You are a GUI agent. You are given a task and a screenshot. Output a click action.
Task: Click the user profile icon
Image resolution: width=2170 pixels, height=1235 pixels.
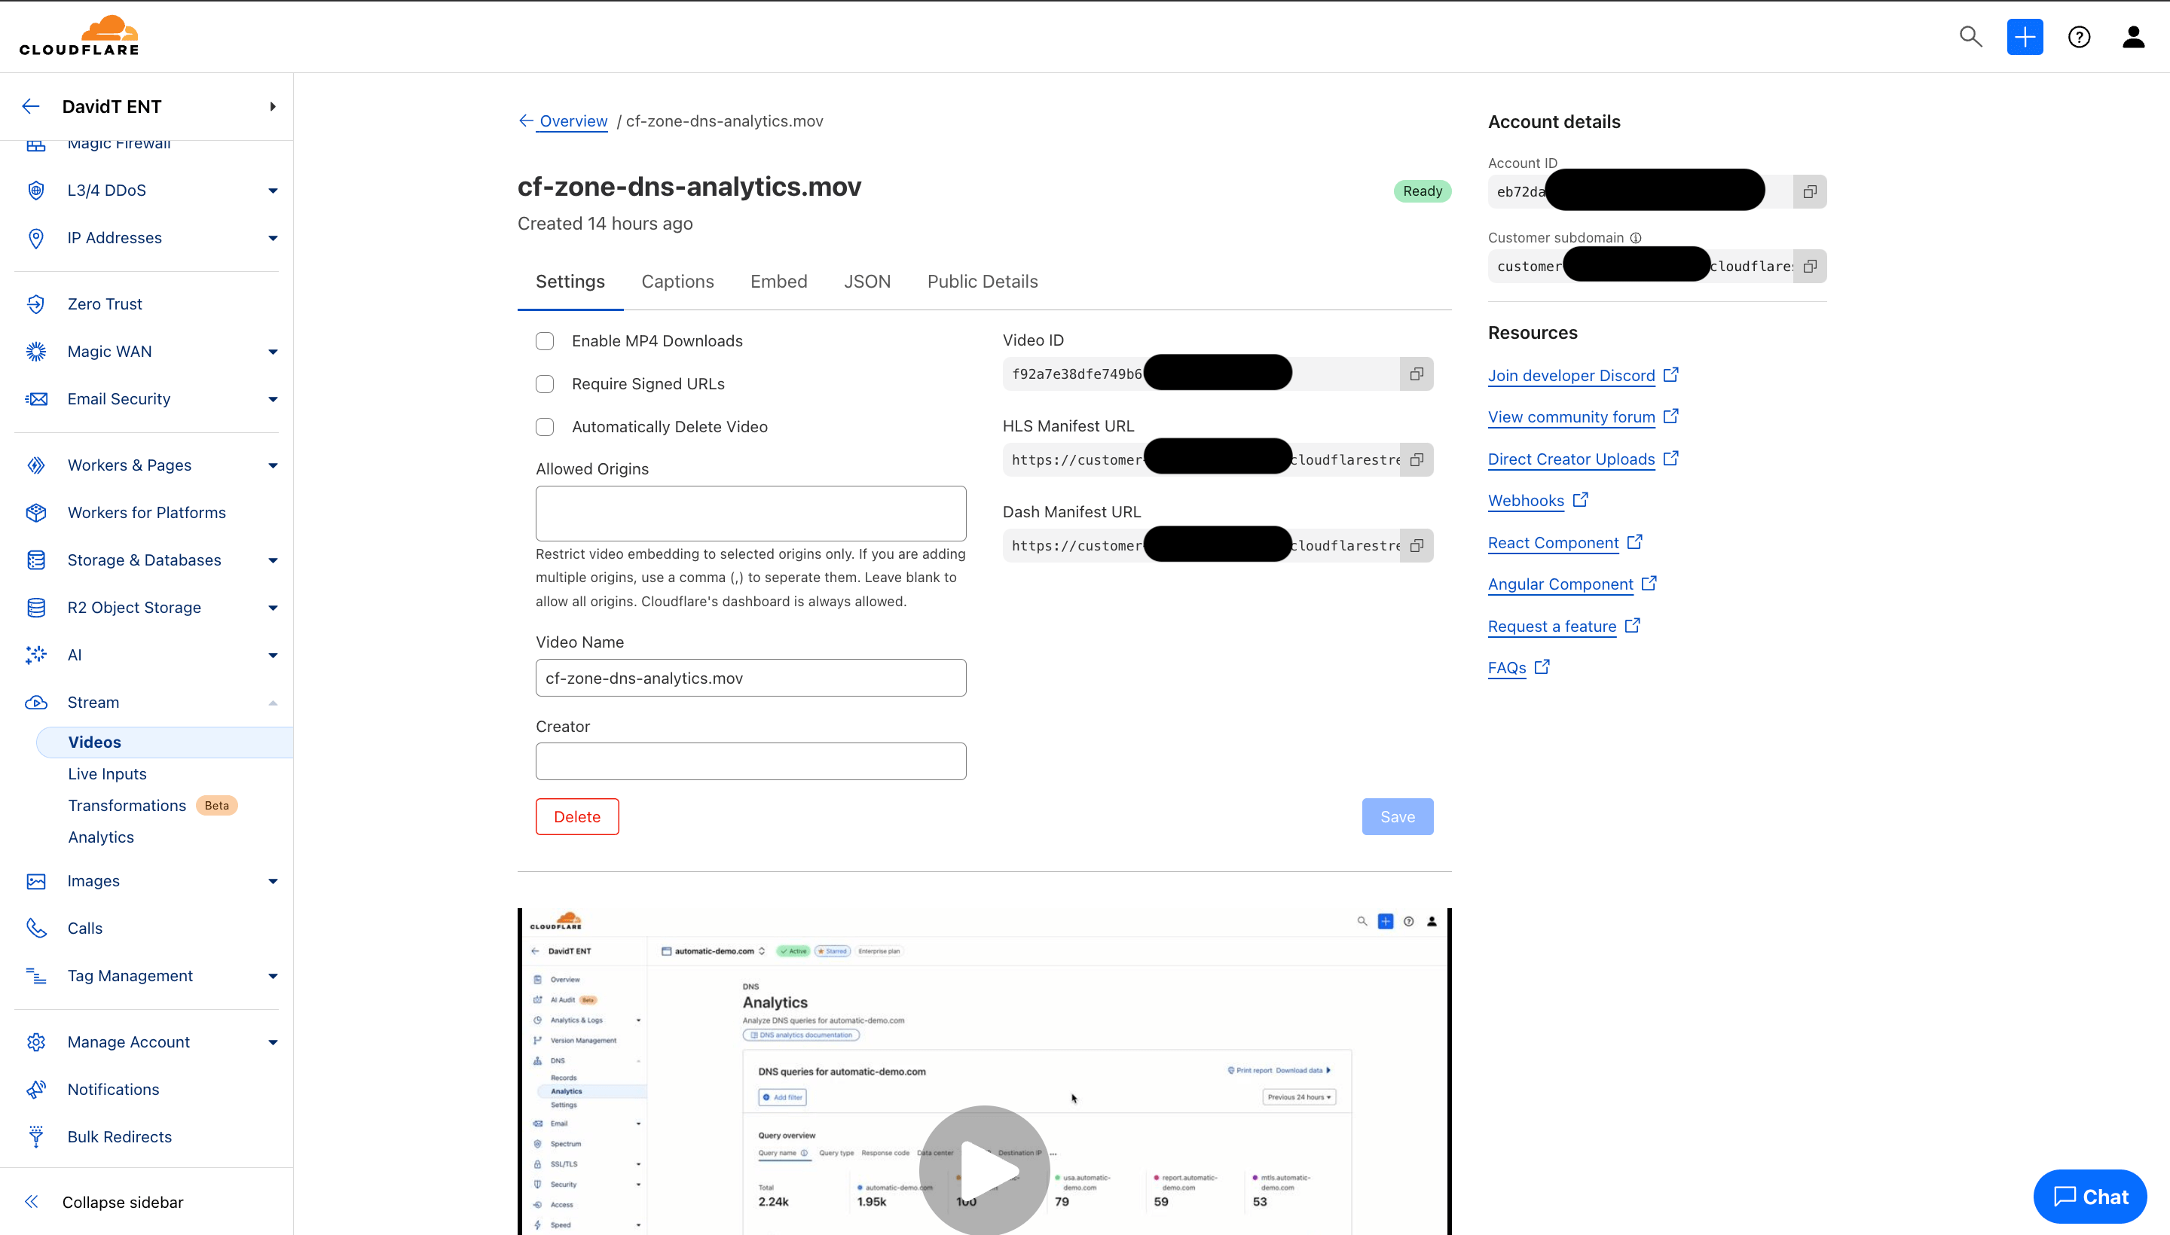[x=2134, y=36]
